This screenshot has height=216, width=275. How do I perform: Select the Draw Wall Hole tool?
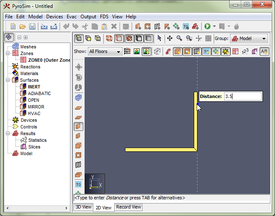(78, 136)
